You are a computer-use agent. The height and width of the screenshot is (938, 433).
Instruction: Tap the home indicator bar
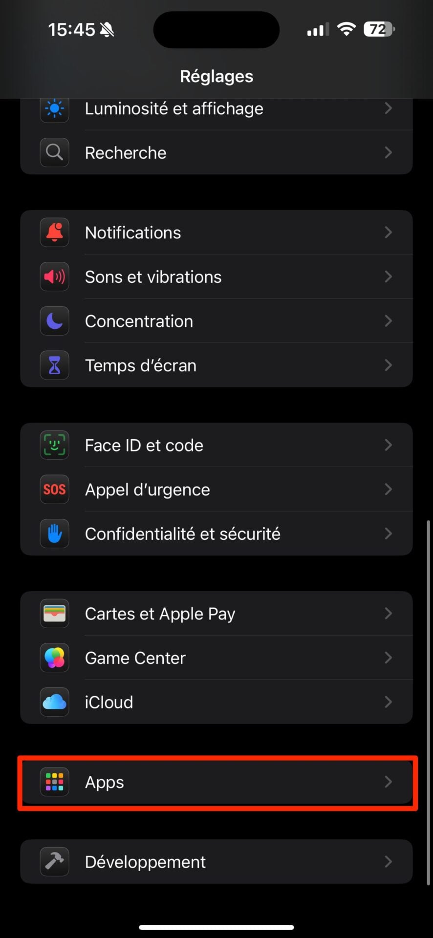[216, 927]
